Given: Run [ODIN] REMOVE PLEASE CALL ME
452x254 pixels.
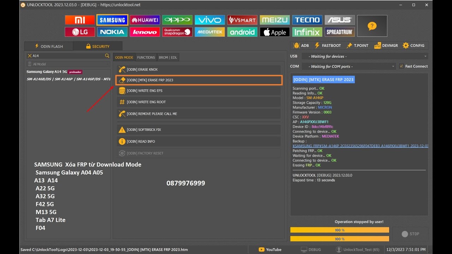Looking at the screenshot, I should pyautogui.click(x=199, y=114).
